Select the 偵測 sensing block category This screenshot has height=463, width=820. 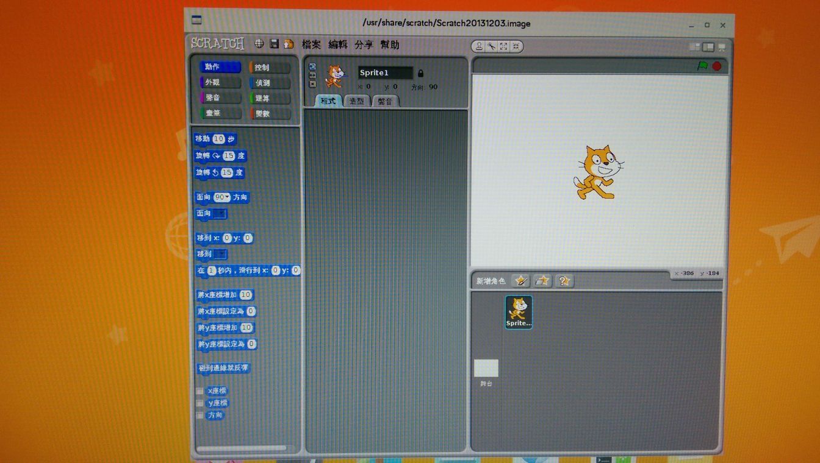[270, 83]
